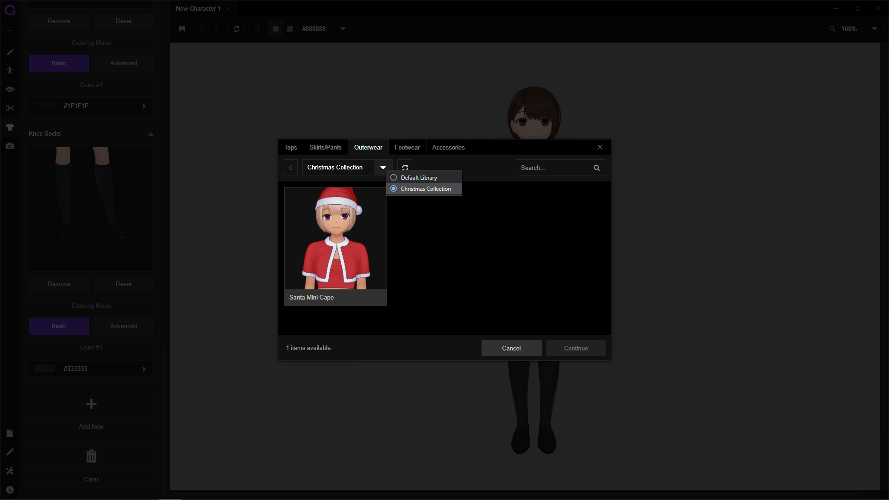
Task: Select Advanced coloring mode for Knee Socks
Action: [124, 326]
